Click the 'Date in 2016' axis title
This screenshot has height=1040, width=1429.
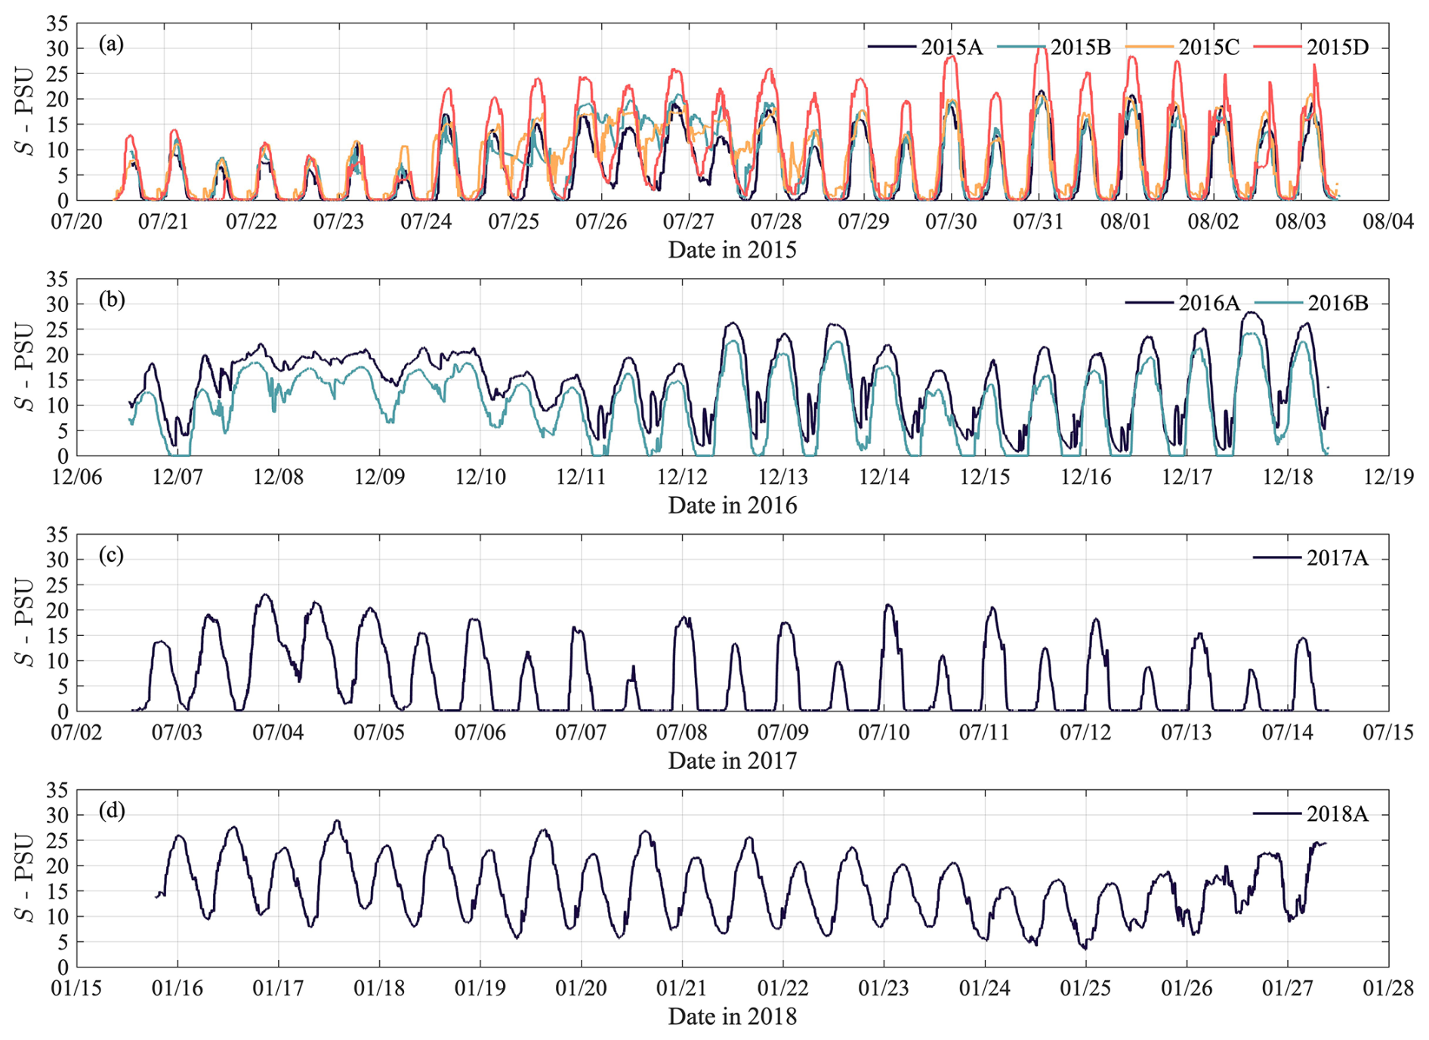point(732,505)
